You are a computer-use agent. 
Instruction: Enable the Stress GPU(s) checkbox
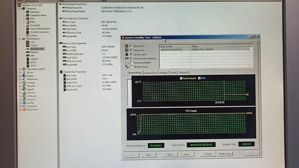pos(131,67)
